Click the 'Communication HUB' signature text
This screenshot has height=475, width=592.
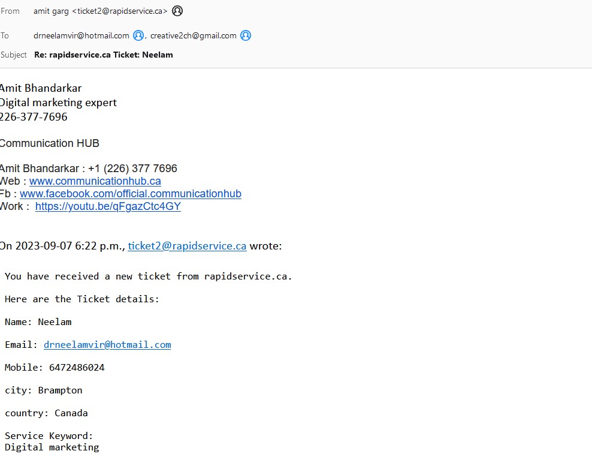[49, 143]
